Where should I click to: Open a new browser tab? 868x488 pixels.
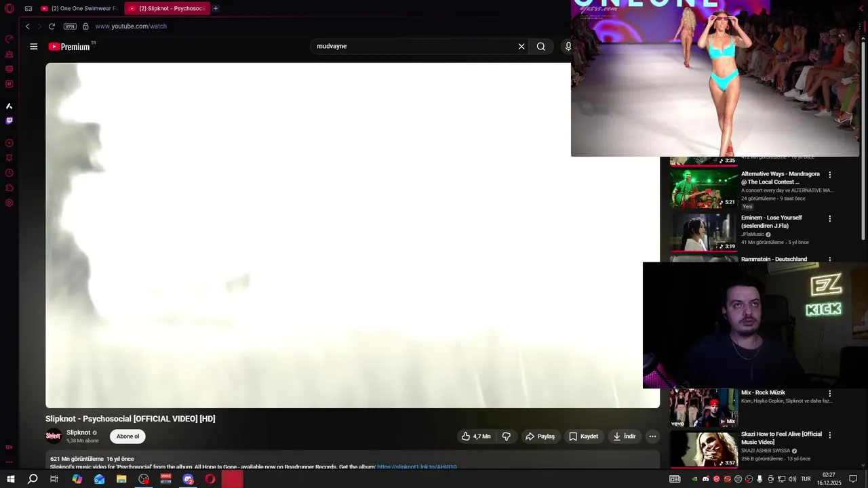pyautogui.click(x=216, y=9)
